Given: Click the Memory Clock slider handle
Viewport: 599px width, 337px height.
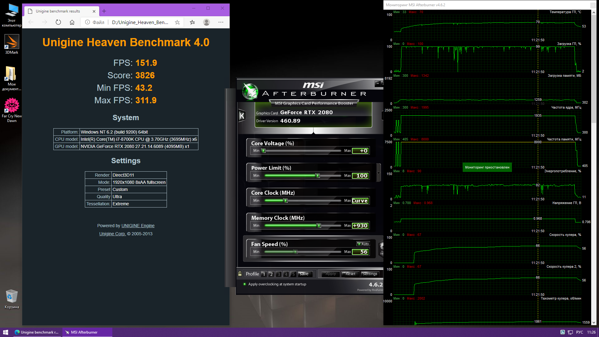Looking at the screenshot, I should (319, 225).
